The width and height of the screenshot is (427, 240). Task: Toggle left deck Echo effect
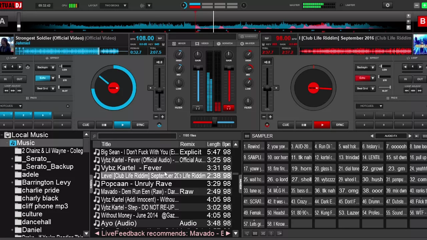point(43,78)
